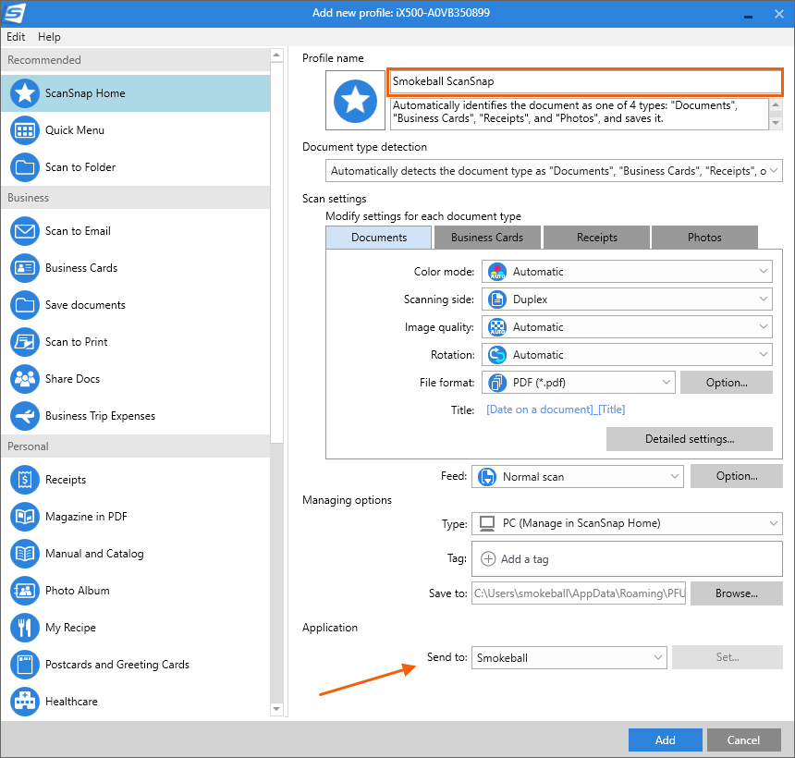The height and width of the screenshot is (758, 795).
Task: Pick the Postcards and Greeting Cards icon
Action: click(24, 665)
